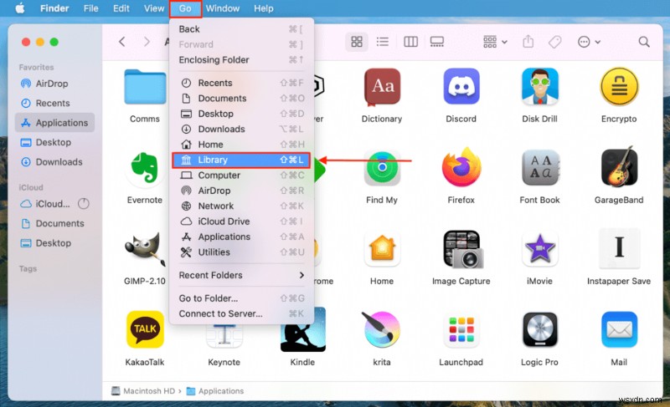Open the Group By dropdown
670x407 pixels.
pos(495,41)
